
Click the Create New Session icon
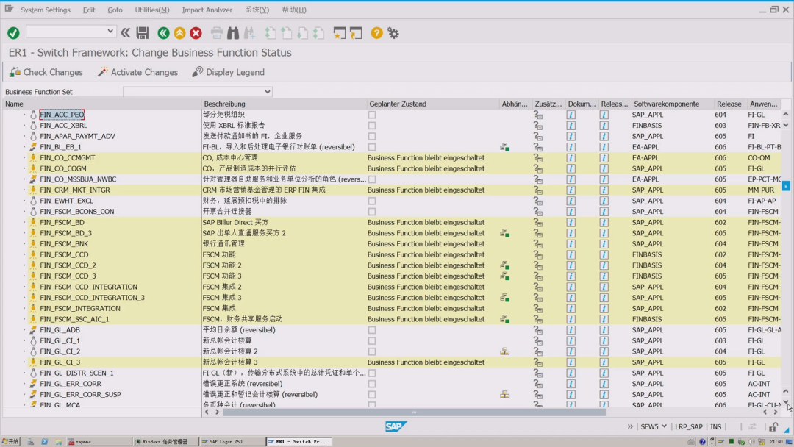[x=339, y=33]
